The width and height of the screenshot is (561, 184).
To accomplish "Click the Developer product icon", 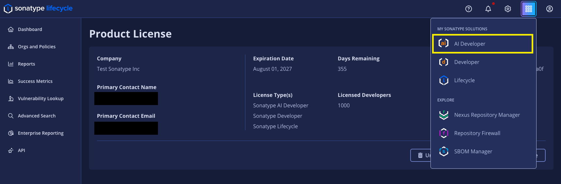I will pyautogui.click(x=444, y=62).
